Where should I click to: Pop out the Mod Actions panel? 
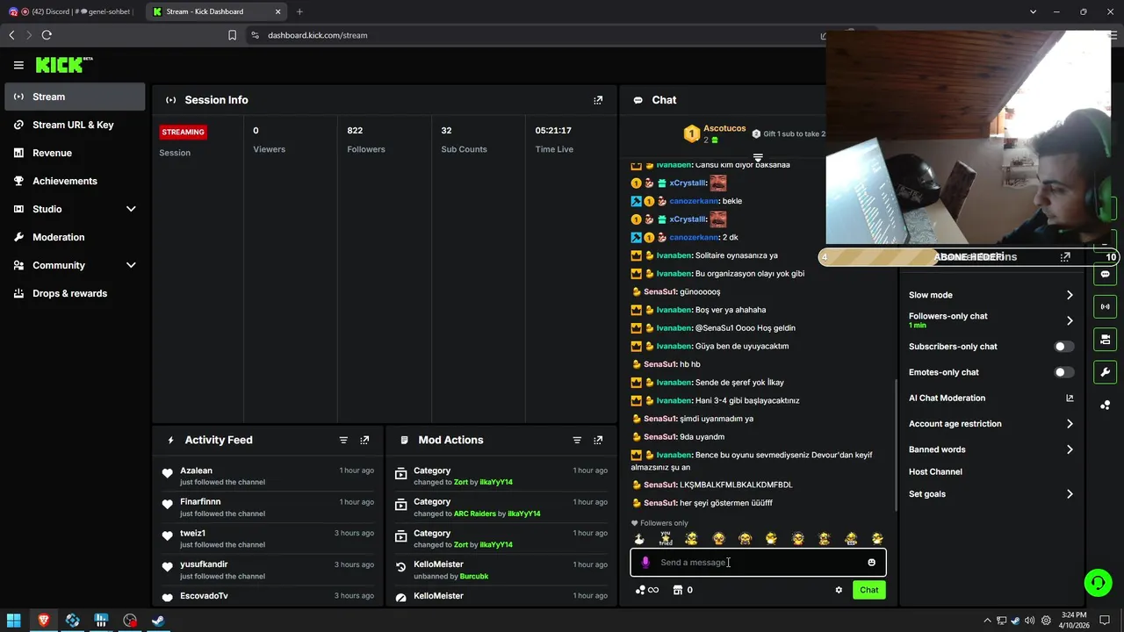(x=598, y=440)
